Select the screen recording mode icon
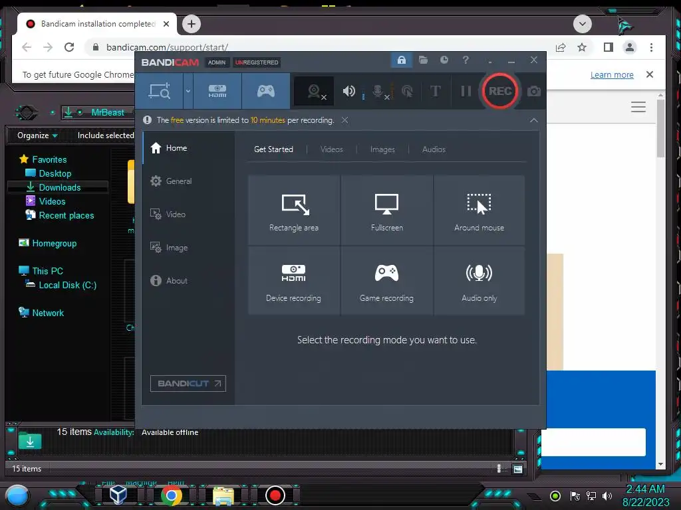This screenshot has width=681, height=510. [x=160, y=91]
